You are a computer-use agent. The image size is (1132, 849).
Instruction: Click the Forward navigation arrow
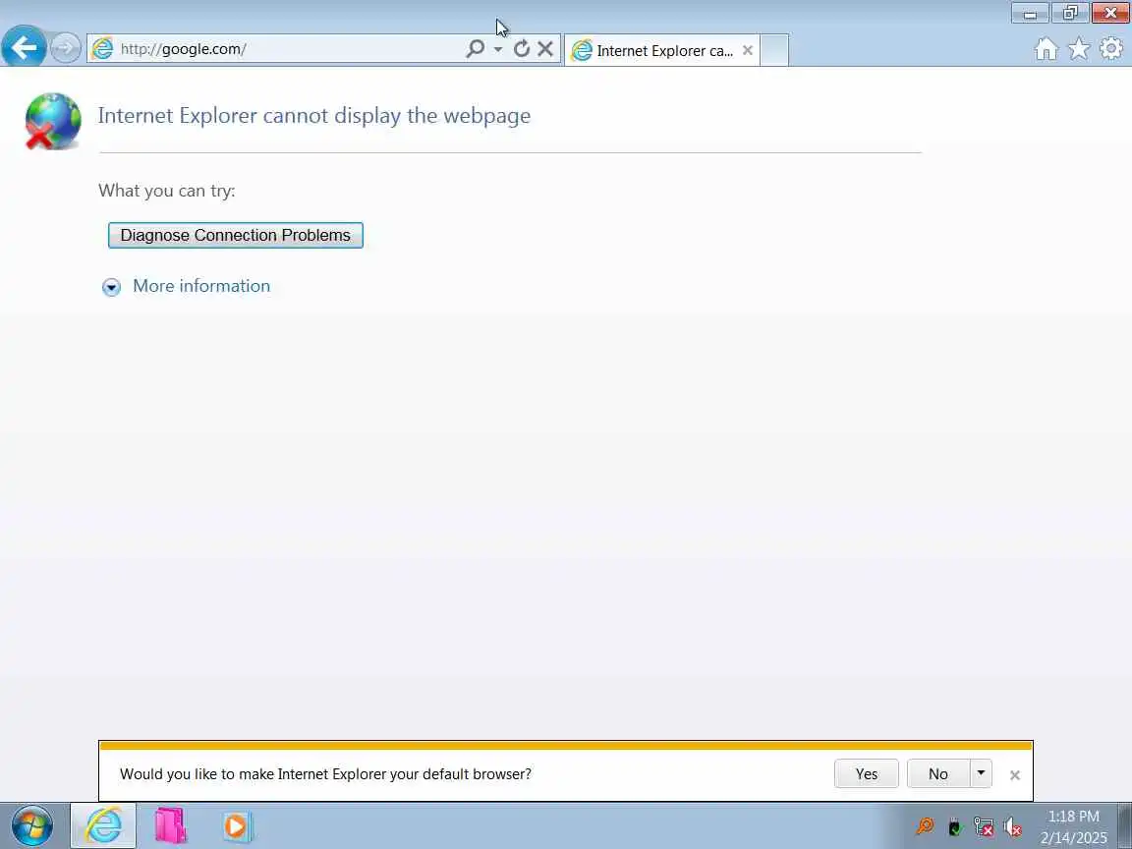click(65, 48)
